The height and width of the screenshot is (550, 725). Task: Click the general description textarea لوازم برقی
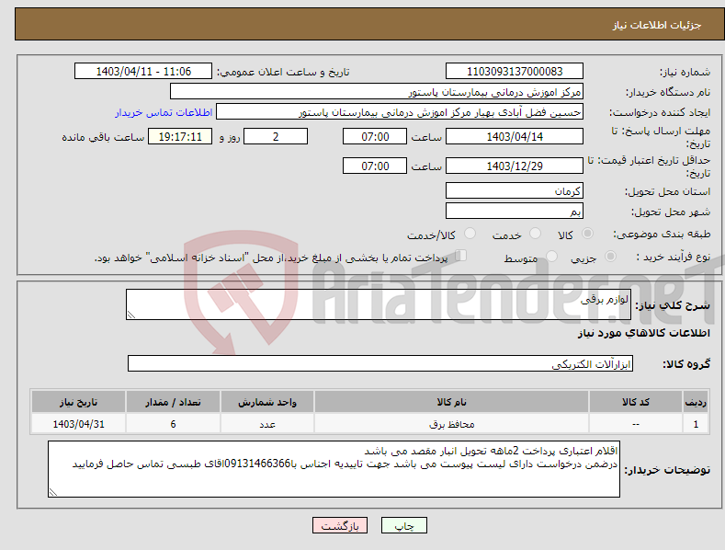click(x=379, y=304)
